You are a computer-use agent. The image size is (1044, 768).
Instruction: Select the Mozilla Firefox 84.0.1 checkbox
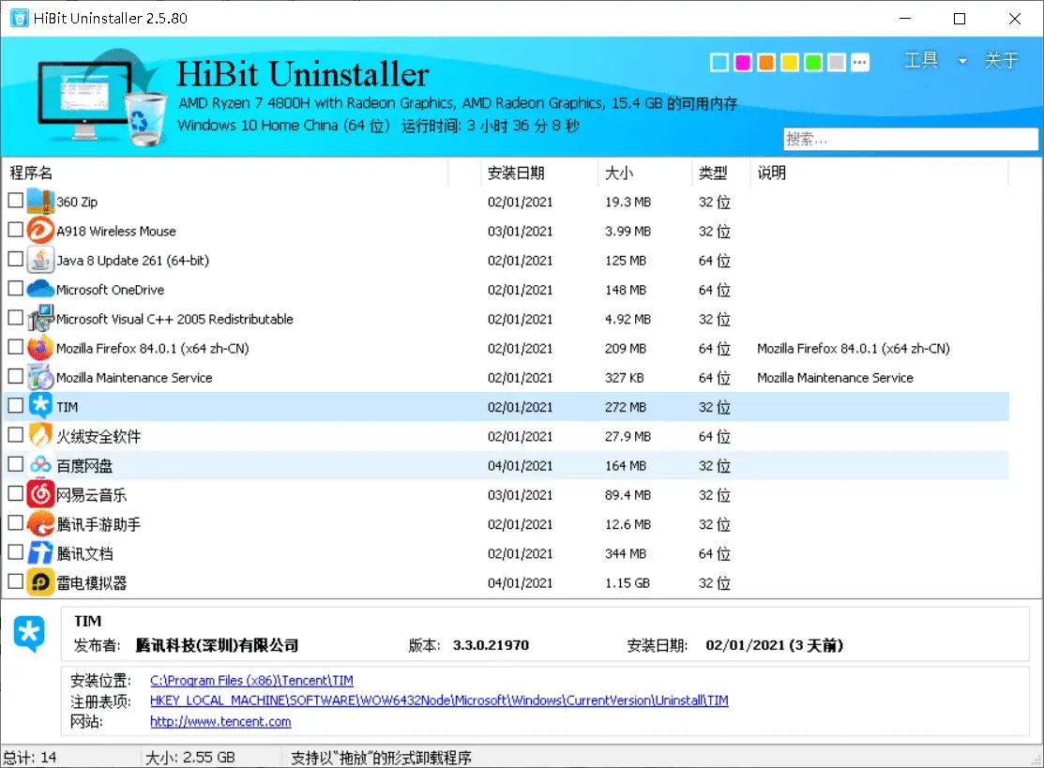click(x=15, y=346)
